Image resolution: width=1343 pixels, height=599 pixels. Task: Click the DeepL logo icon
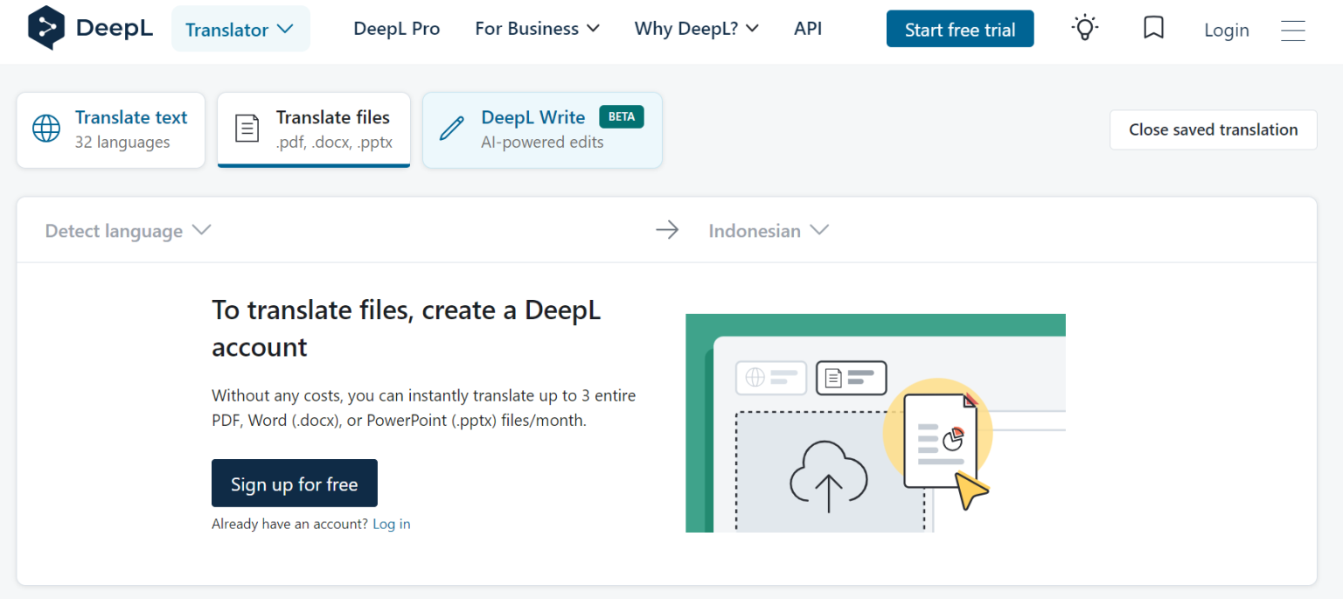tap(46, 28)
